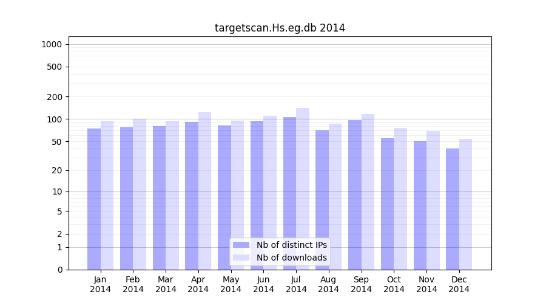The width and height of the screenshot is (546, 303).
Task: Click the Jun 2014 x-axis label
Action: (263, 284)
